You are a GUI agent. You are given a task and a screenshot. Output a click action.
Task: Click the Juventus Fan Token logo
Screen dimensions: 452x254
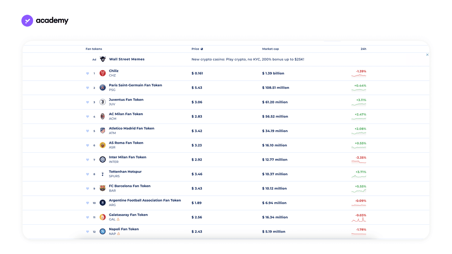[x=102, y=102]
